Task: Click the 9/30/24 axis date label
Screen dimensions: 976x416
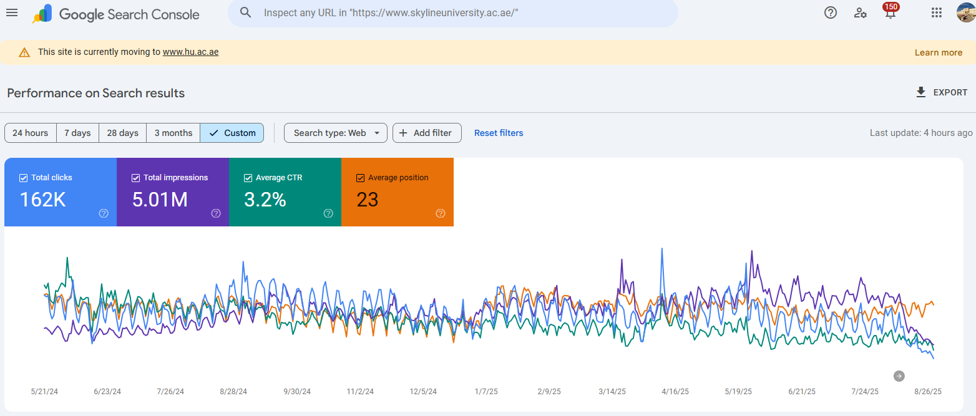Action: coord(297,392)
